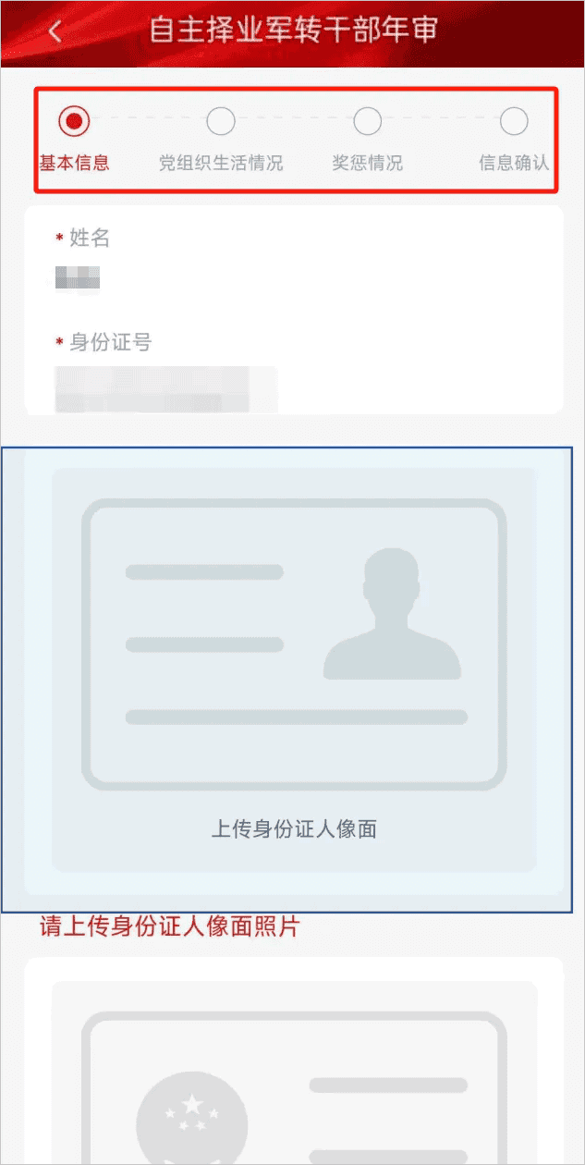Tap the ID card back side placeholder

[294, 1073]
